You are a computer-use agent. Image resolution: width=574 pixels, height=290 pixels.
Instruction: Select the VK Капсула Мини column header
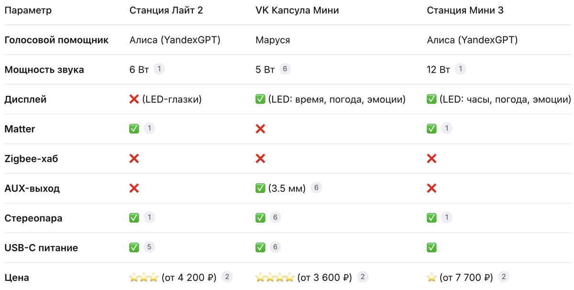coord(297,10)
